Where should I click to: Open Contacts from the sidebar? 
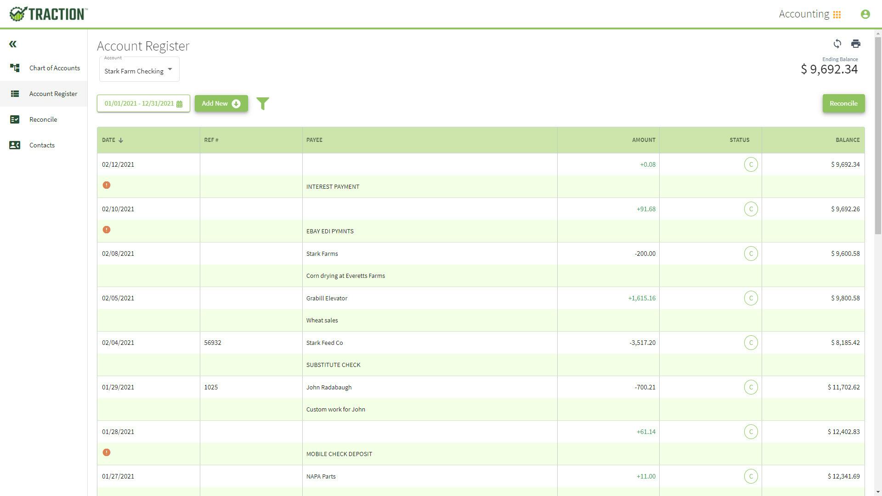(42, 145)
